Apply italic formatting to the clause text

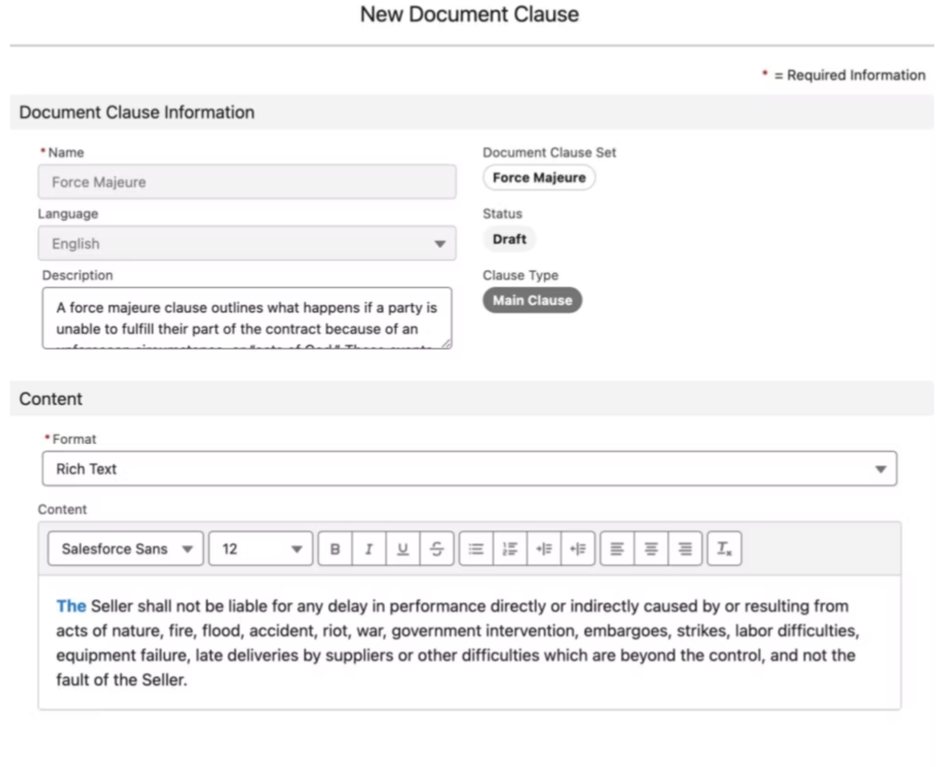368,549
